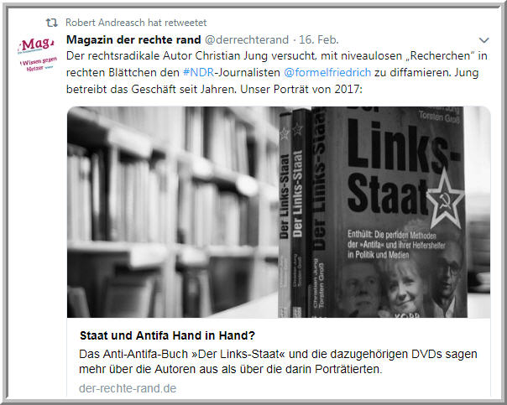Click the #NDR hashtag
The width and height of the screenshot is (507, 405).
(x=199, y=72)
